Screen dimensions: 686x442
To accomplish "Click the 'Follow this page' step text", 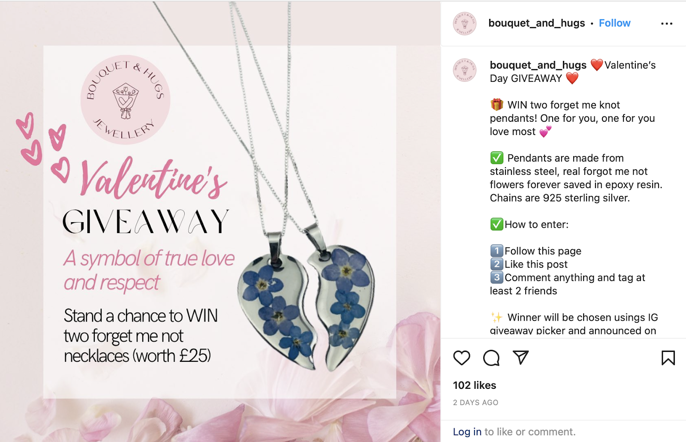I will point(543,251).
